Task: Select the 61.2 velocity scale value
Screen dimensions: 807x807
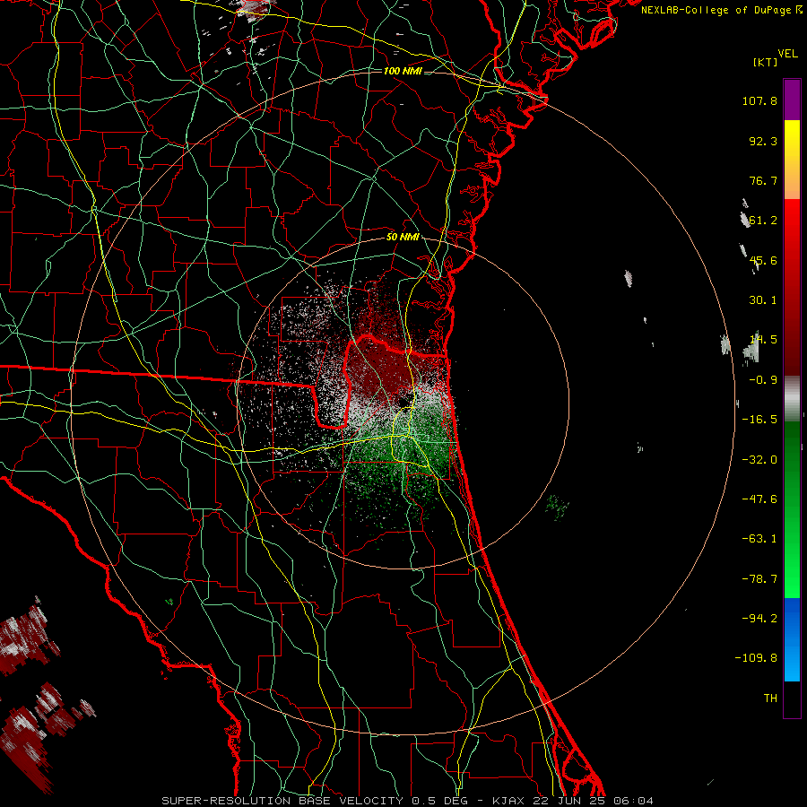Action: pyautogui.click(x=763, y=221)
